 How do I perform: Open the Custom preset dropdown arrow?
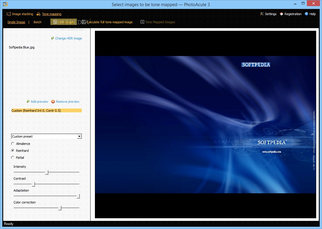[x=79, y=136]
